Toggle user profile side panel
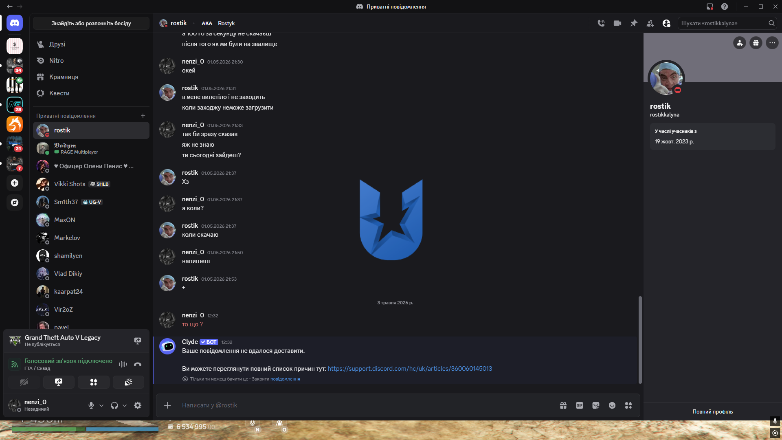 pyautogui.click(x=666, y=23)
